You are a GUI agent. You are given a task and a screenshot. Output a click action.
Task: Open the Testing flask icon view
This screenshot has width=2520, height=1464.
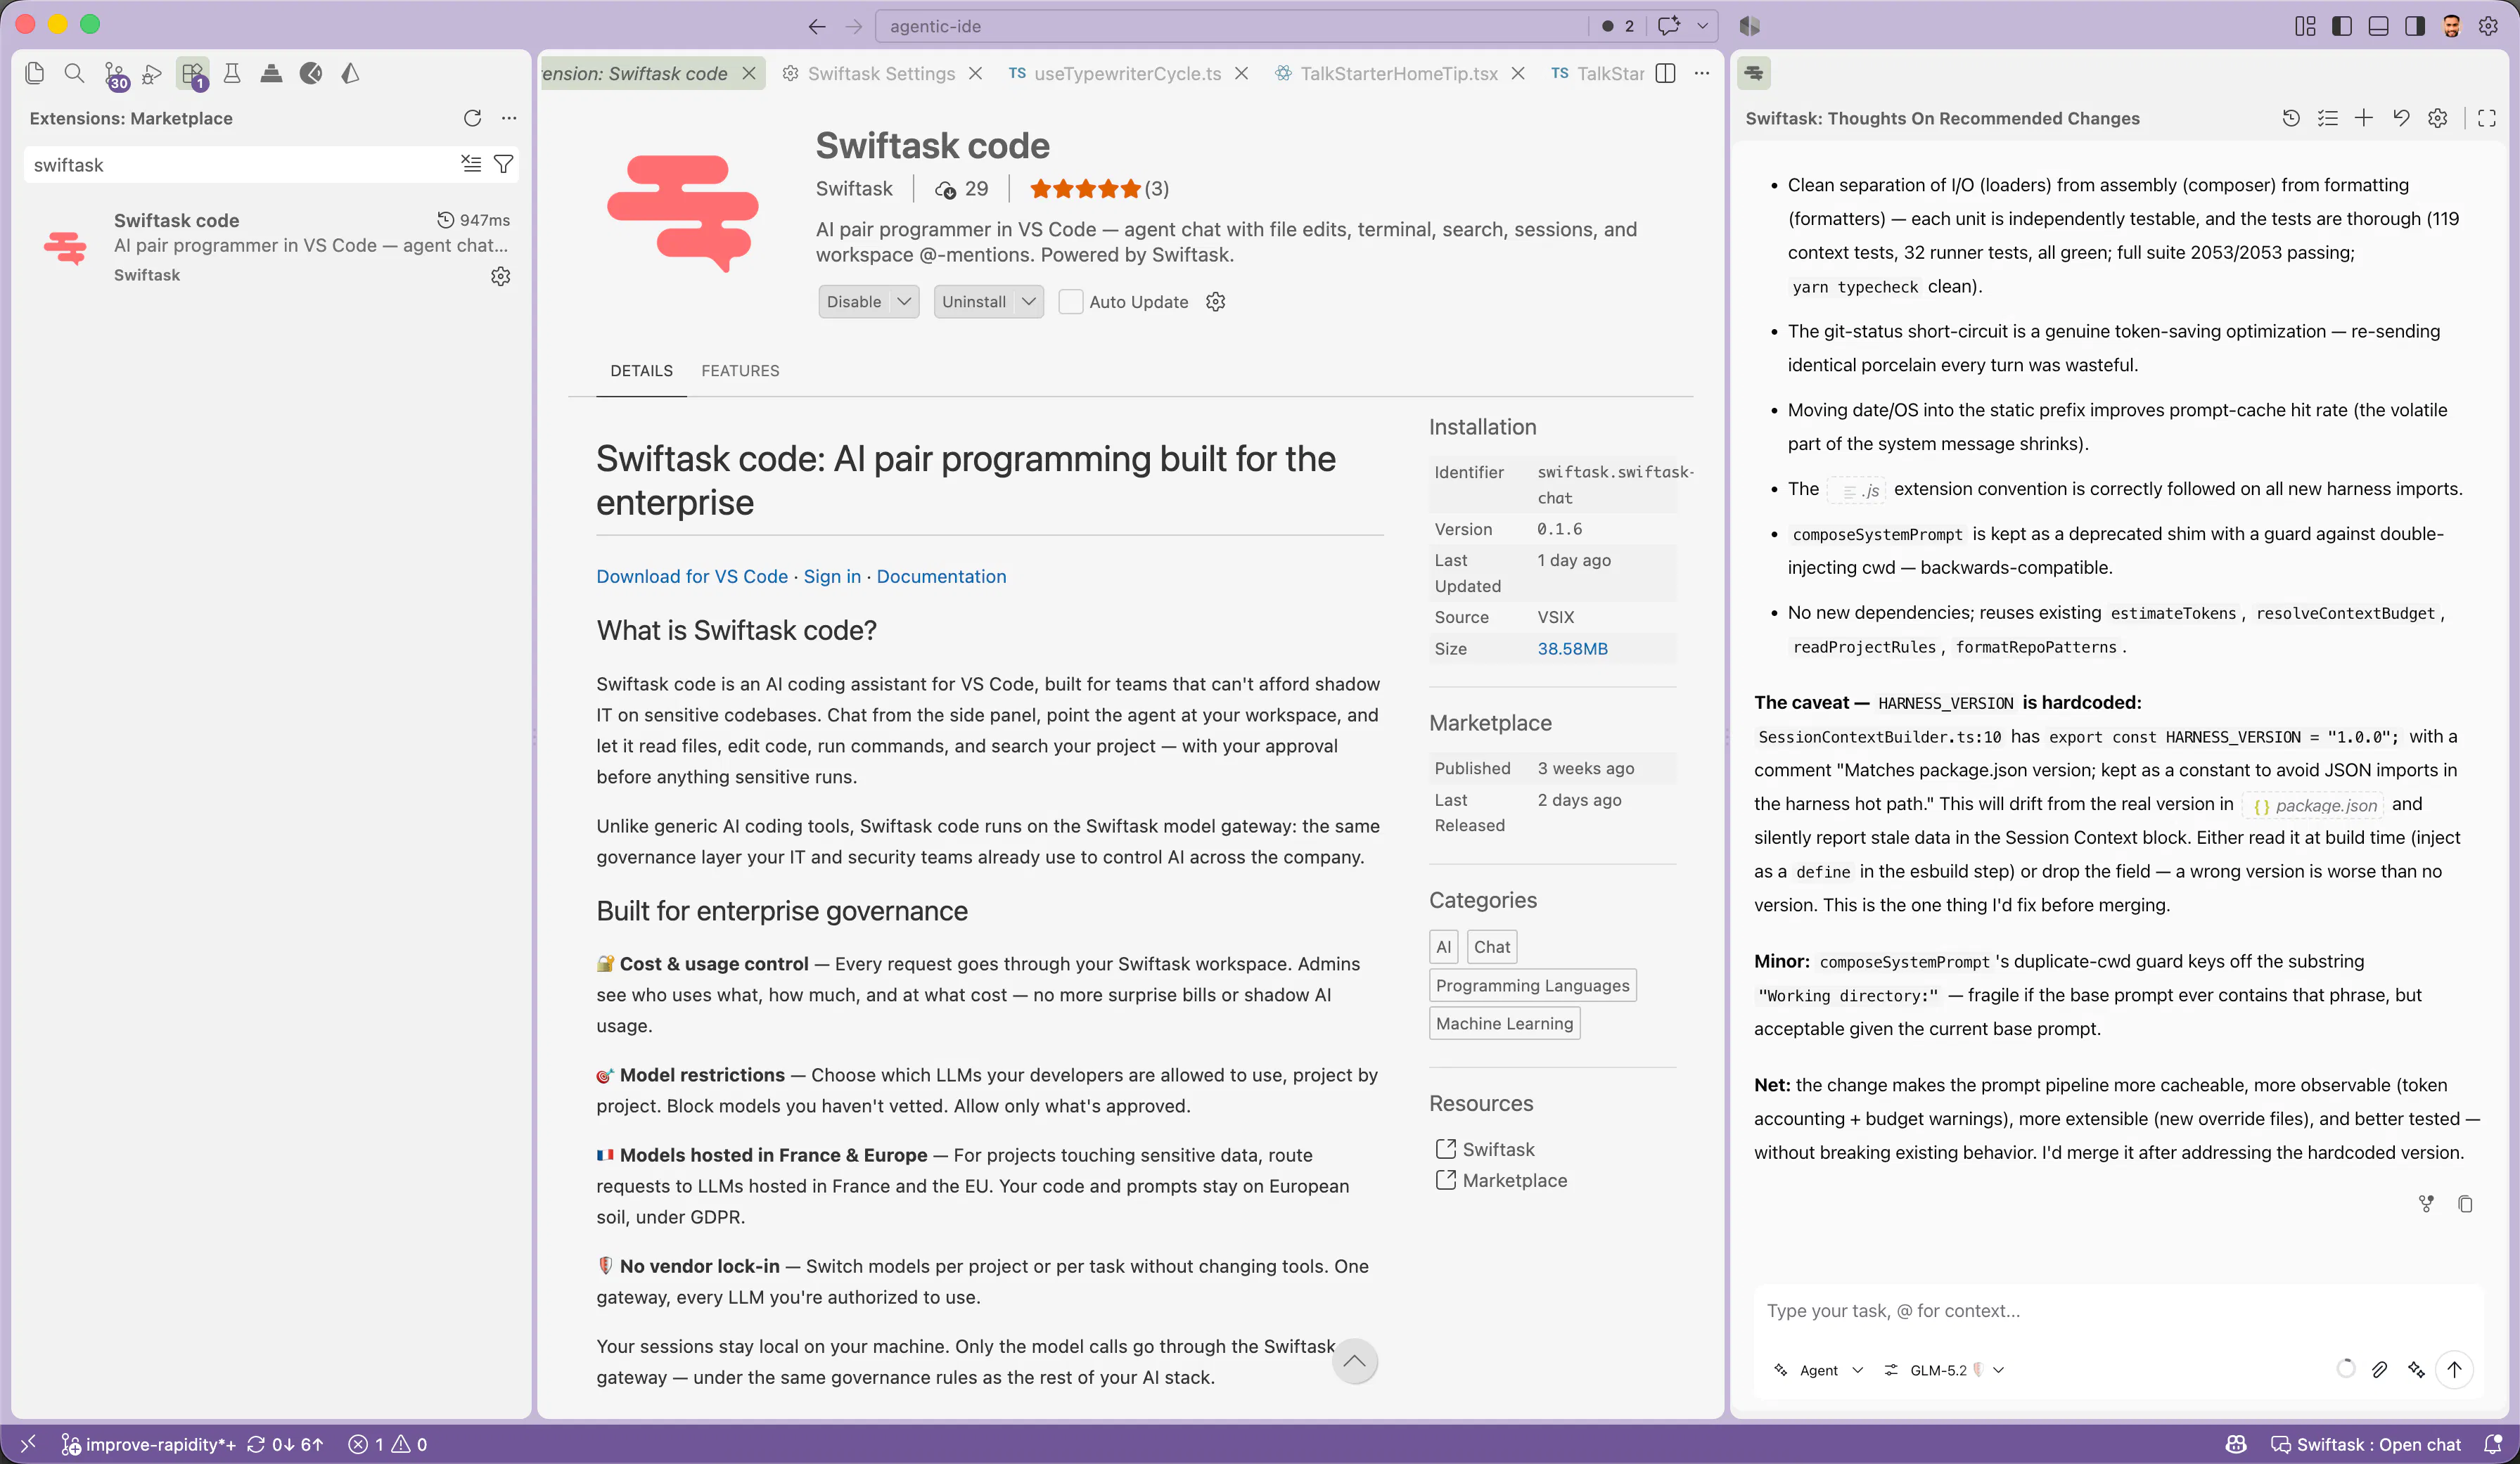pyautogui.click(x=232, y=73)
